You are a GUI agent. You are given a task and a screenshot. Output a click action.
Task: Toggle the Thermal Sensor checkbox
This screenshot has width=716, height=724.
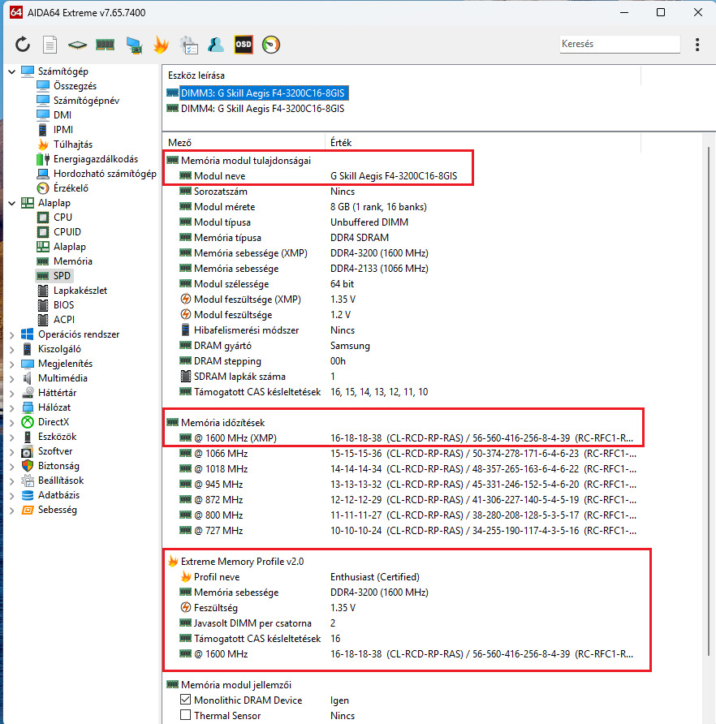[185, 715]
